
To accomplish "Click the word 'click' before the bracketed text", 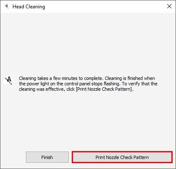I will tap(70, 89).
